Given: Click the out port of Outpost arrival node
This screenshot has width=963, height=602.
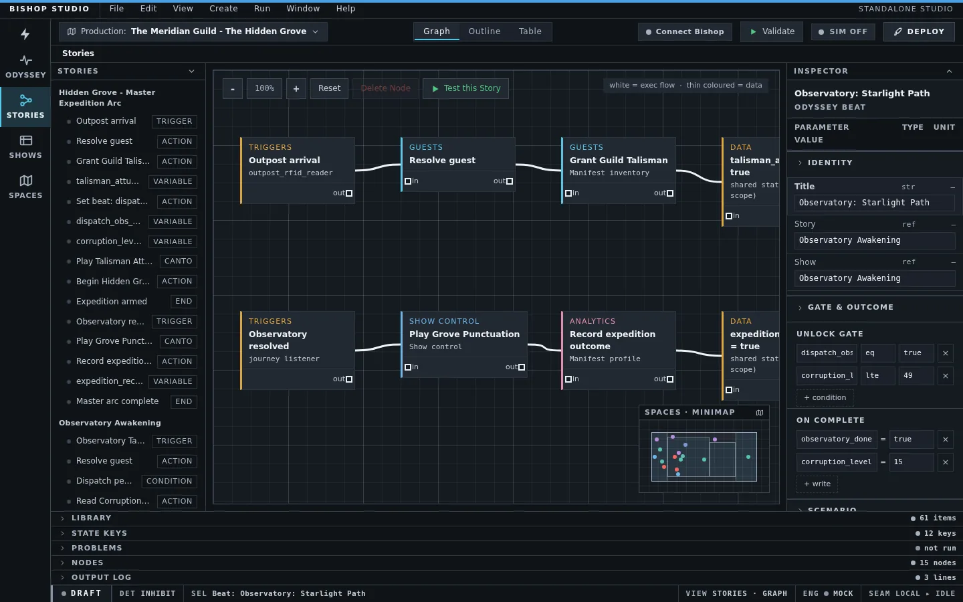Looking at the screenshot, I should coord(349,193).
